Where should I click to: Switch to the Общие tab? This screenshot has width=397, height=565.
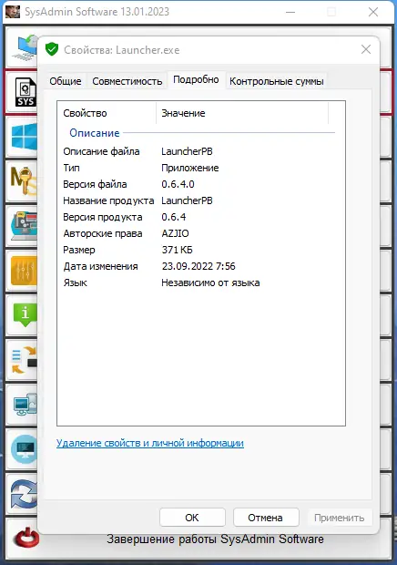pyautogui.click(x=66, y=81)
